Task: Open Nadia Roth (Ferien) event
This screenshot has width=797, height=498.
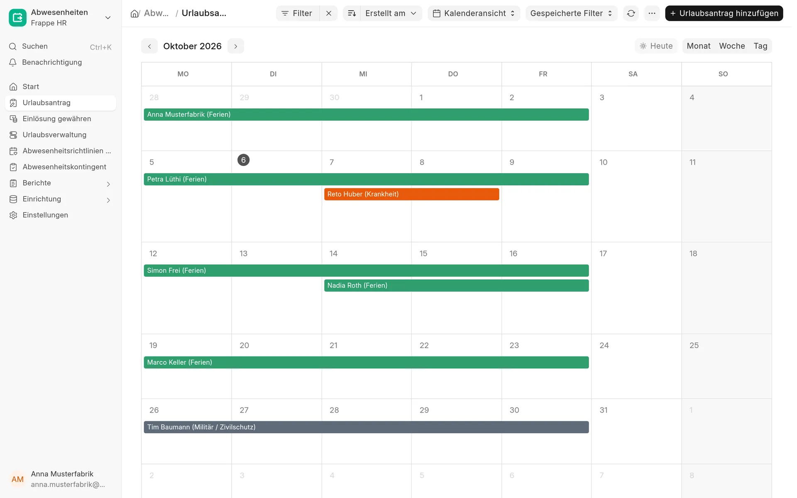Action: (x=456, y=286)
